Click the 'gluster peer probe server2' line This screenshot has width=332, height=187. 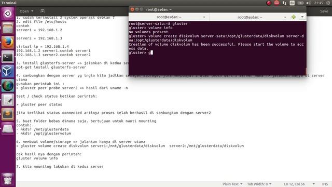pos(72,88)
